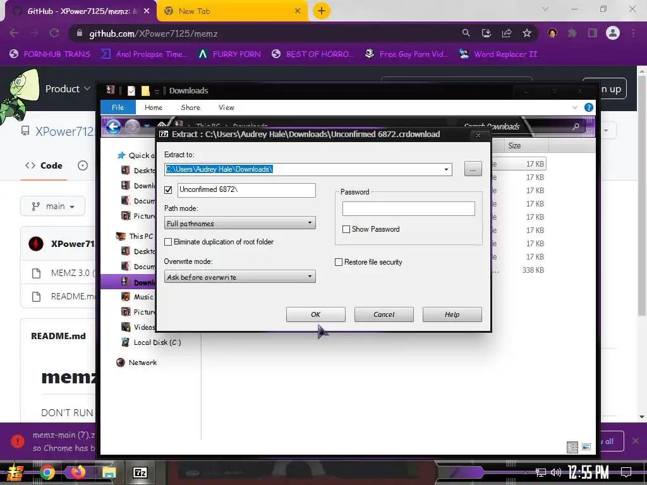Open the BEST OF HORRO... bookmark
This screenshot has width=647, height=485.
313,54
